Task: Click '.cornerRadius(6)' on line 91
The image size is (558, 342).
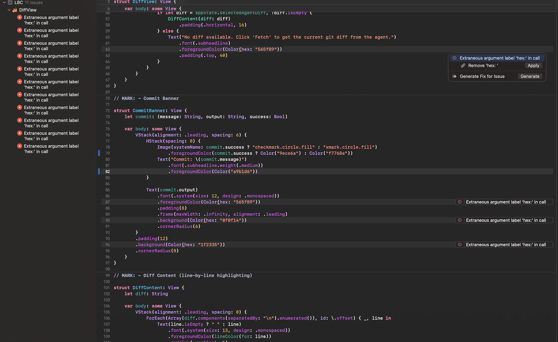Action: [179, 227]
